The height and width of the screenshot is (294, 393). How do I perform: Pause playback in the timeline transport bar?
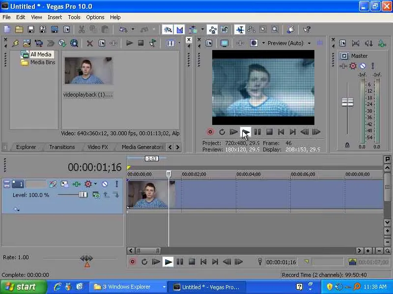(180, 262)
